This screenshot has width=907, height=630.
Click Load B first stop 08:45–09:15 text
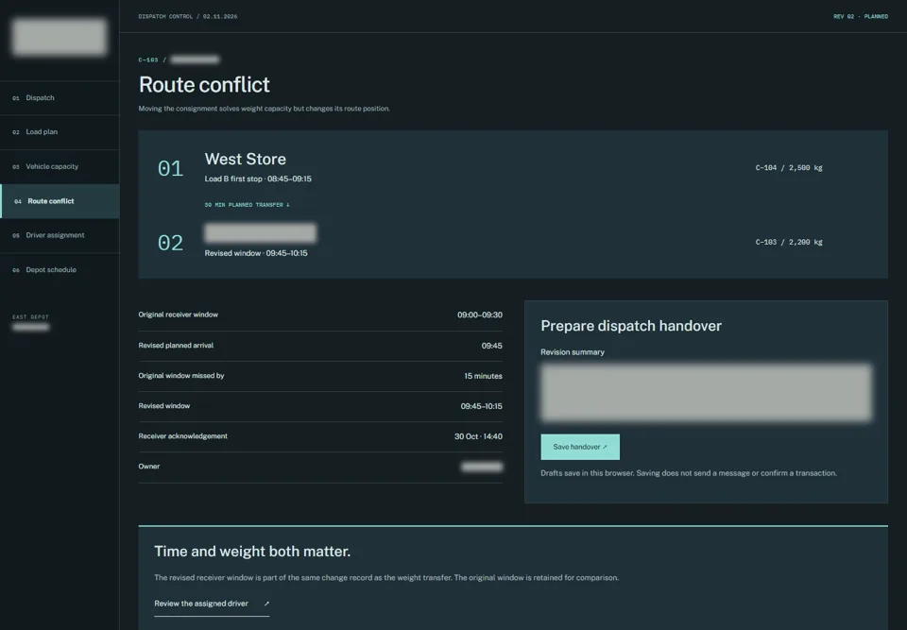258,179
